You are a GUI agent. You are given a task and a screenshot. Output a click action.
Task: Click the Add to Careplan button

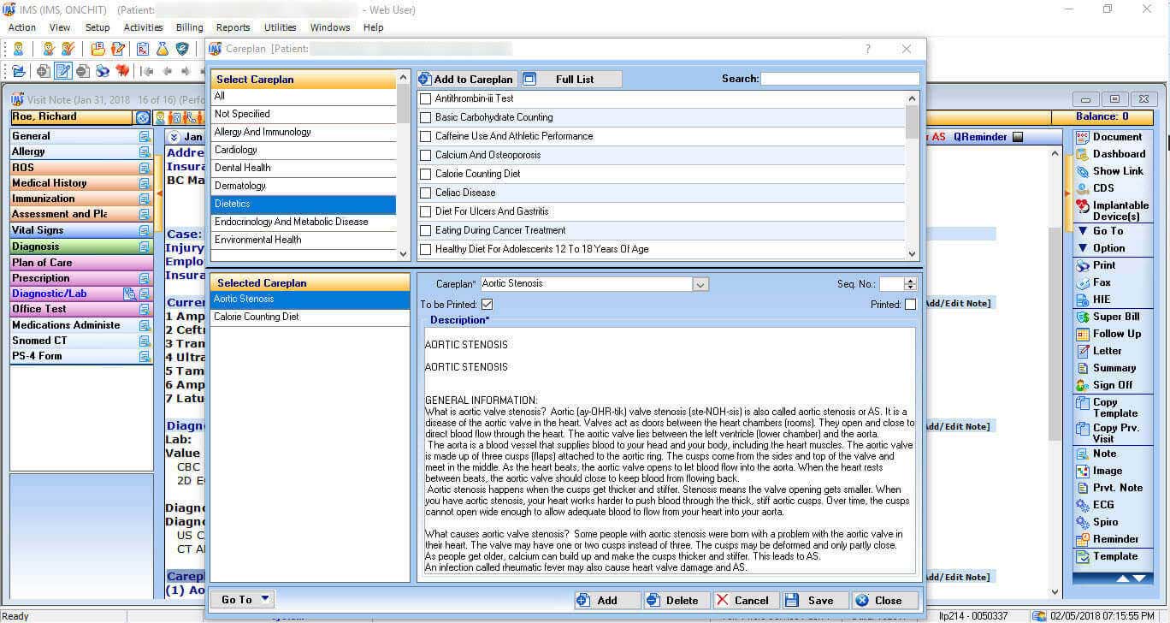pos(466,79)
